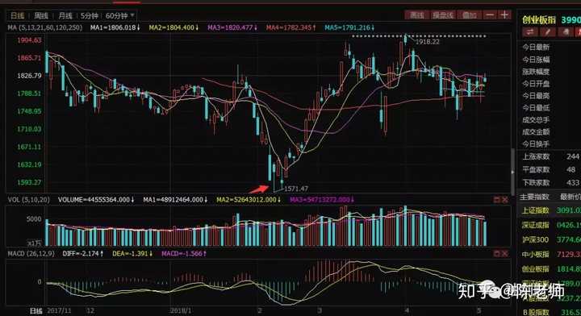Click the chart's vertical scrollbar handle
The width and height of the screenshot is (581, 316).
[x=513, y=172]
